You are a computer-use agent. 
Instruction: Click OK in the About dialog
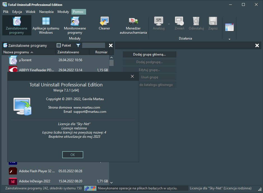coord(73,155)
